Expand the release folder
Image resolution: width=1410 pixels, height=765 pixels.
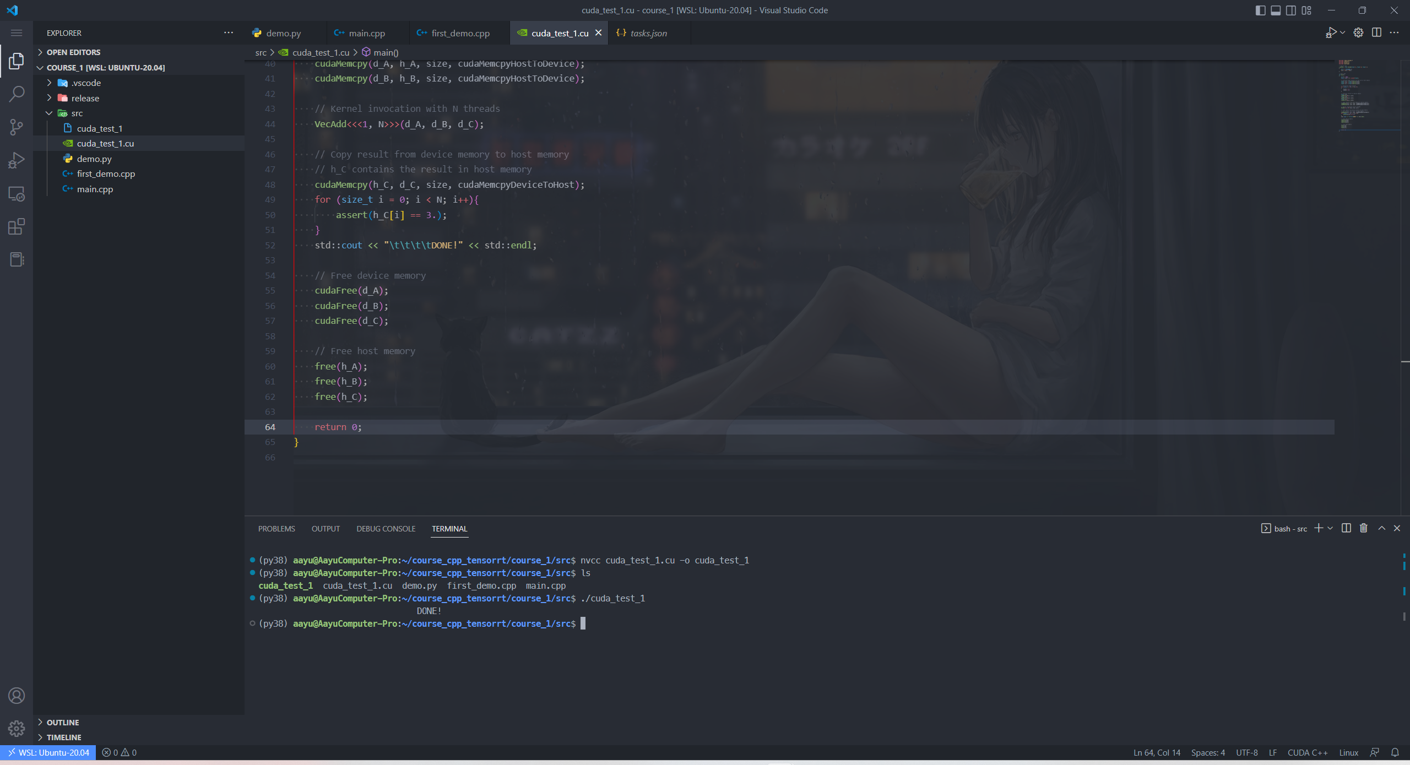85,98
